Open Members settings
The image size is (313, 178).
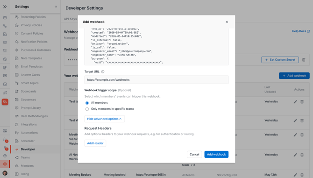pos(27,166)
